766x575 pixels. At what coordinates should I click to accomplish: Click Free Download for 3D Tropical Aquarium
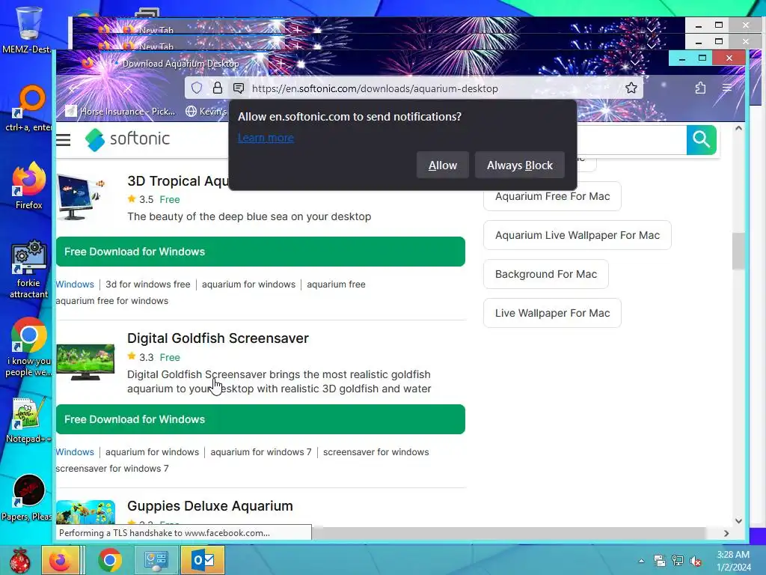[x=260, y=252]
